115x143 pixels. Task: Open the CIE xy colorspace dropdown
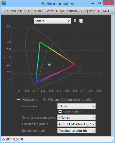click(76, 106)
